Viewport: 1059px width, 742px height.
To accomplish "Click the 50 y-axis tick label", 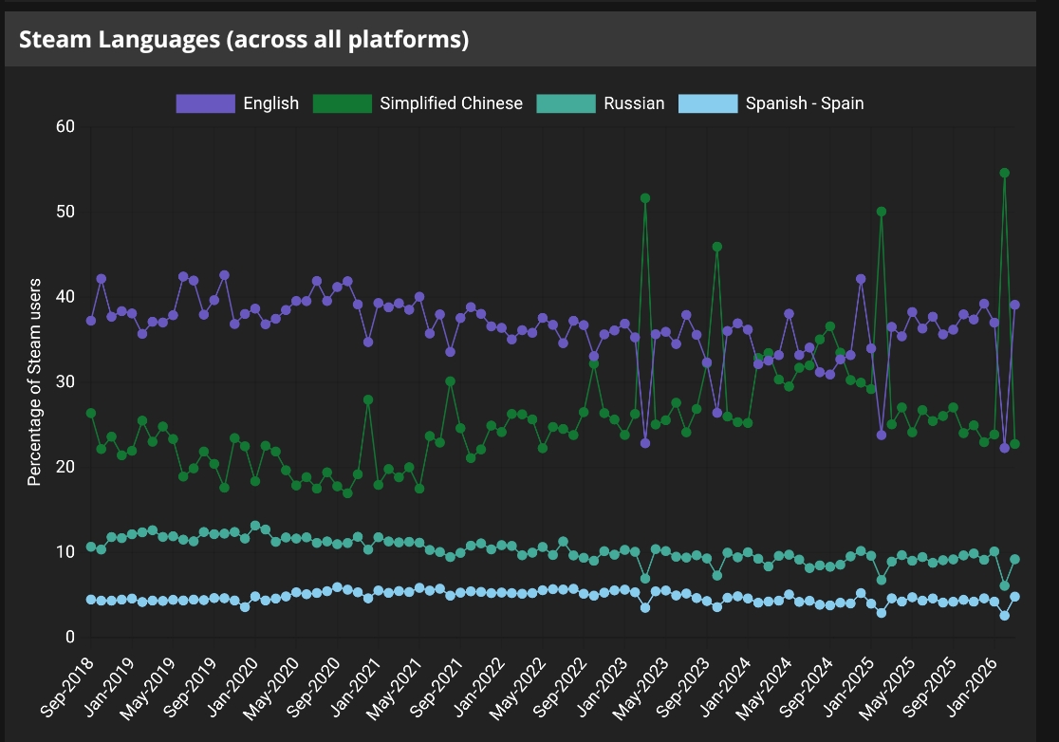I will coord(65,212).
